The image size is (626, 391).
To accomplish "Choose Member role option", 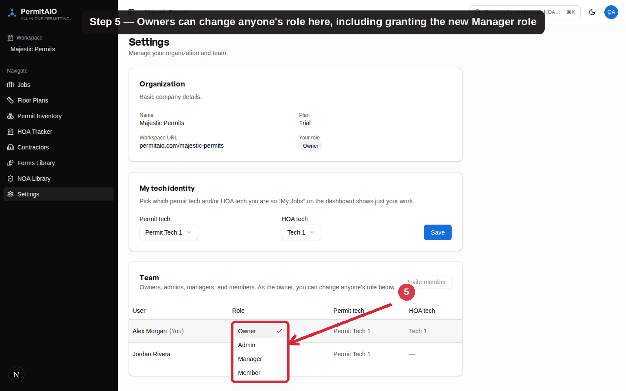I will click(260, 373).
